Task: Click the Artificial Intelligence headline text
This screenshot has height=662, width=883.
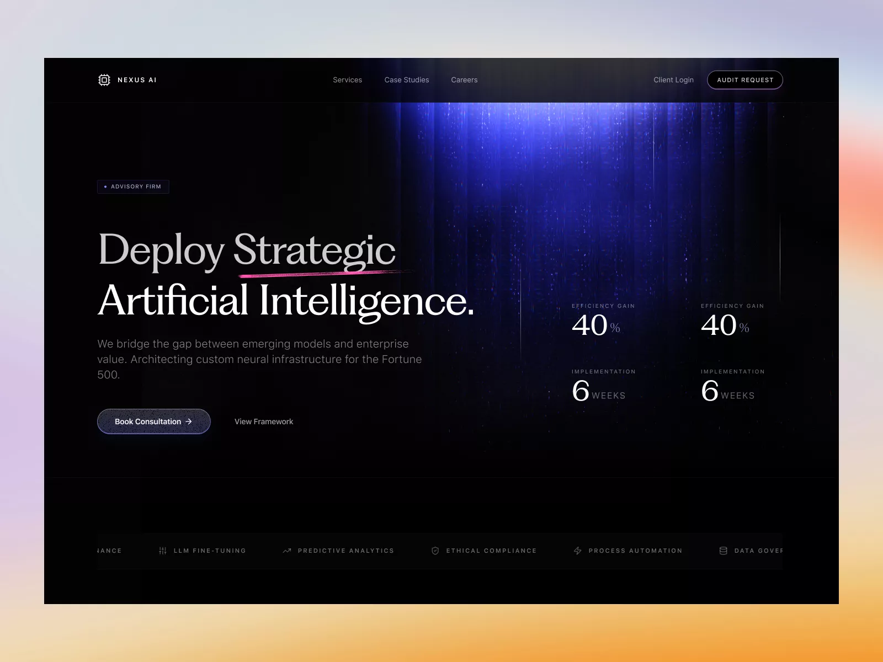Action: [x=286, y=301]
